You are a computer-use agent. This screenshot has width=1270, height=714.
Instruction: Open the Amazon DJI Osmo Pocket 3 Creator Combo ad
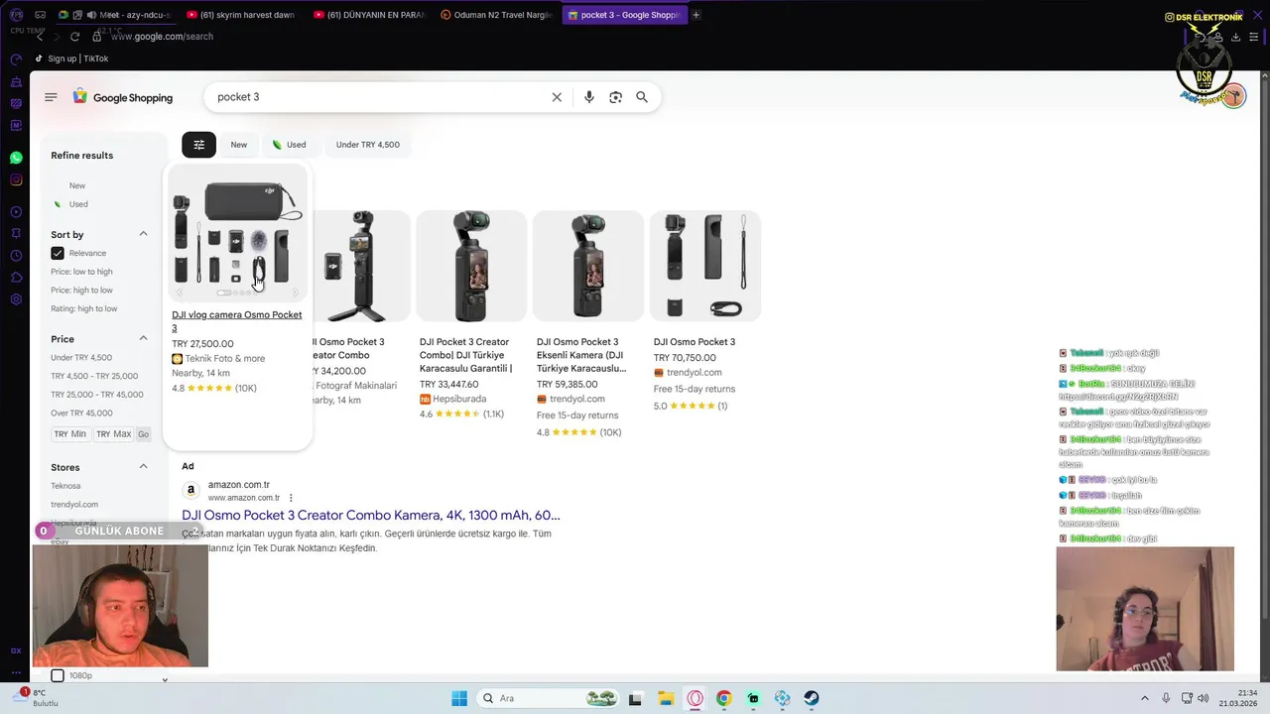pyautogui.click(x=371, y=516)
